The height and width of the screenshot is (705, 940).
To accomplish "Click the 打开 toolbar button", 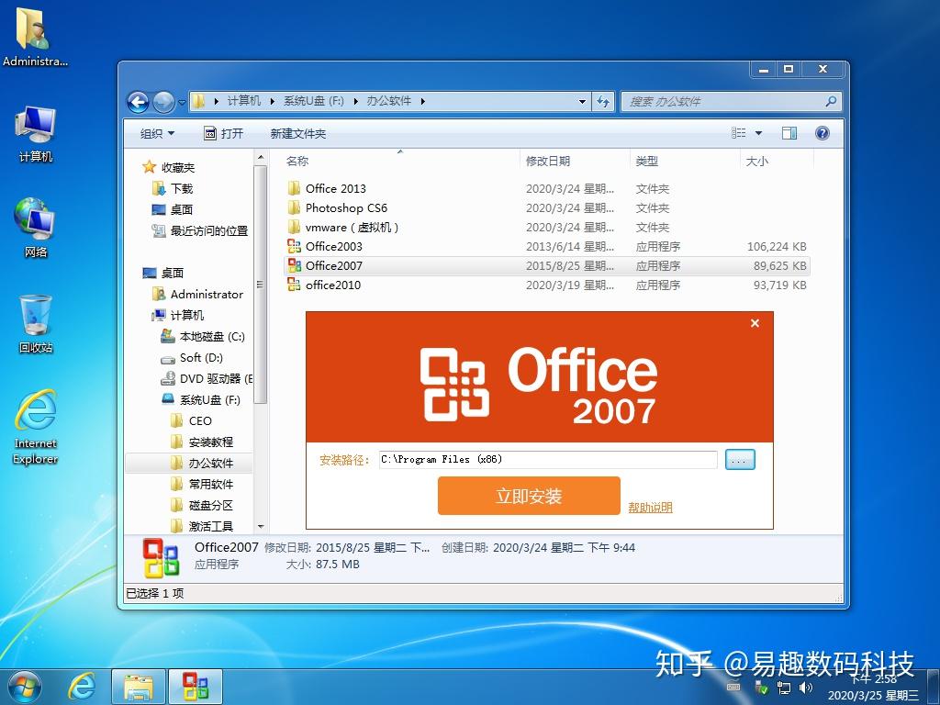I will click(x=223, y=133).
